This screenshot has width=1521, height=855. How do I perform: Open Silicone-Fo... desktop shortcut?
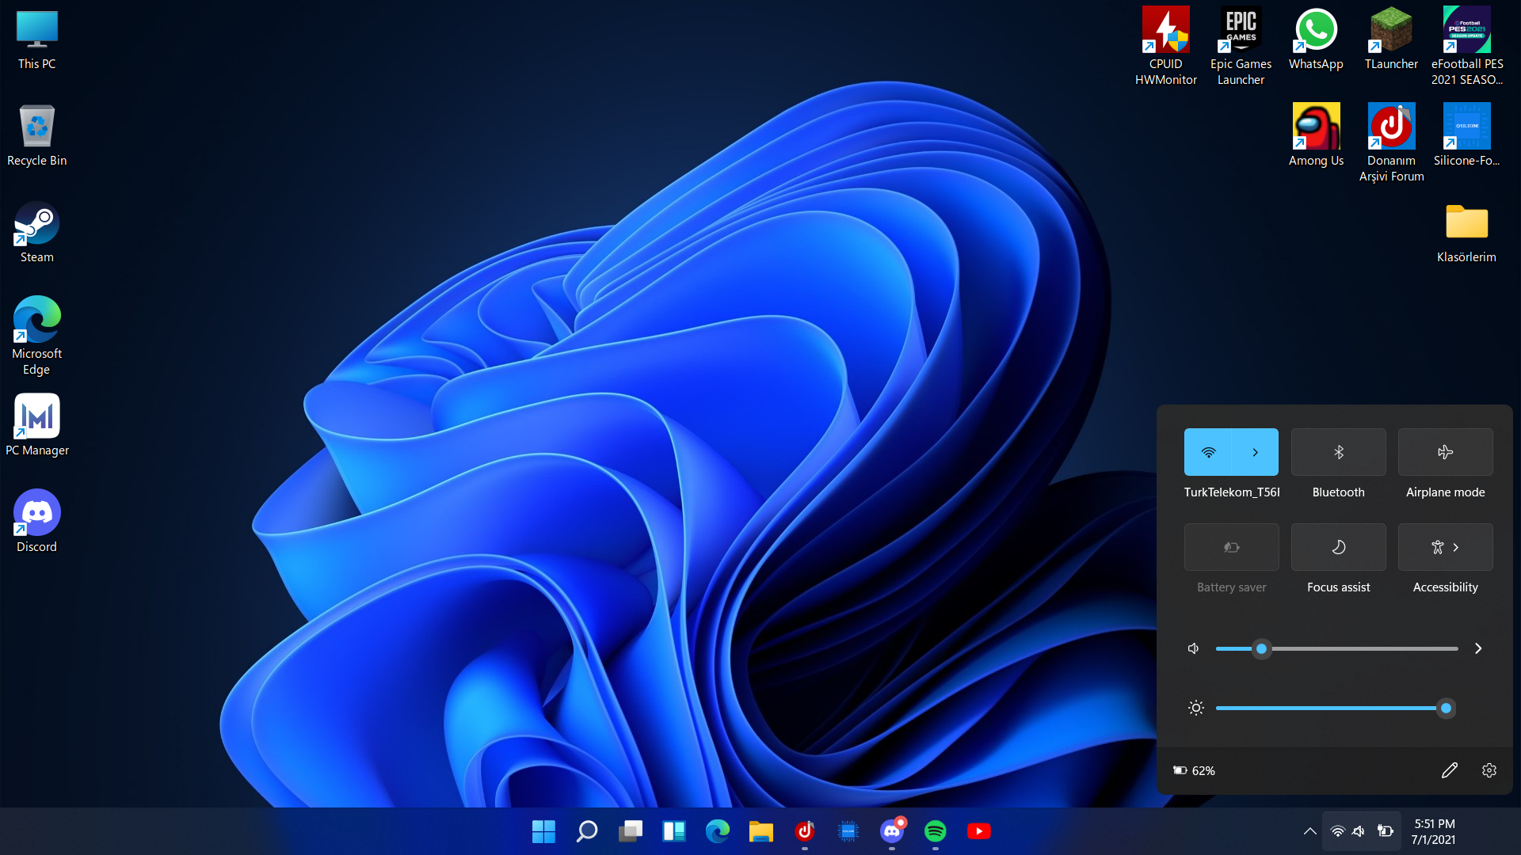1466,136
